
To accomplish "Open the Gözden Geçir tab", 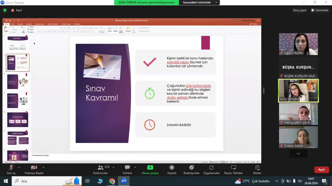I will 66,24.
